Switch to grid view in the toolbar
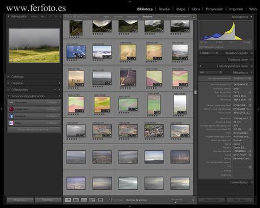260x208 pixels. [68, 200]
